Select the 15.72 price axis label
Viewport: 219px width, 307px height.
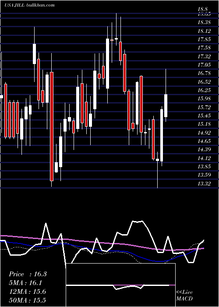tap(204, 107)
